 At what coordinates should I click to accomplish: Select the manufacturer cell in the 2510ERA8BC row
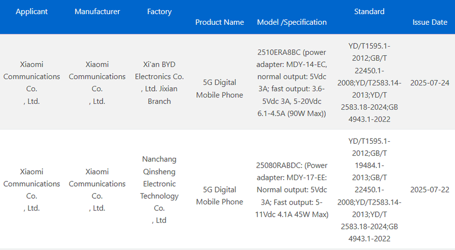click(x=97, y=82)
